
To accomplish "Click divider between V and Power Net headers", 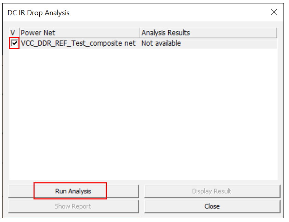I will click(x=19, y=33).
